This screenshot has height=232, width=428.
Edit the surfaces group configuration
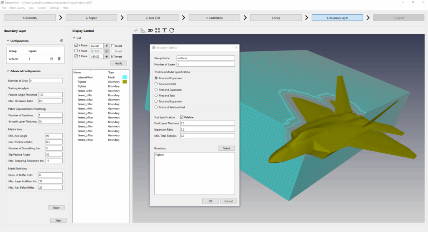point(51,59)
